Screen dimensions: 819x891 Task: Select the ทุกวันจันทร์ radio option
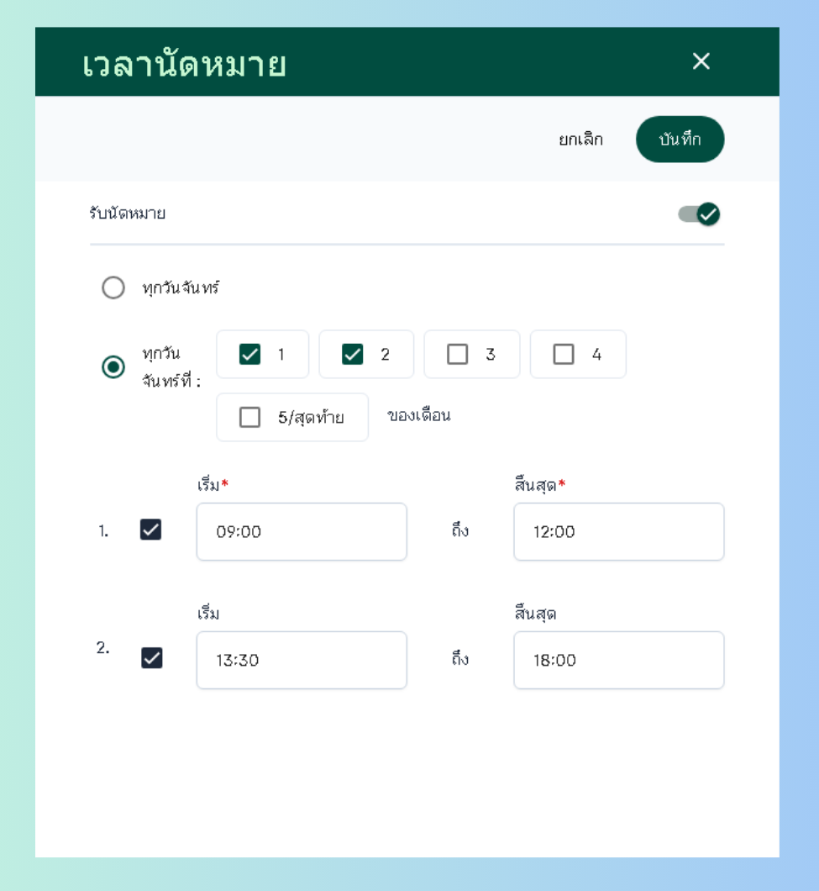(x=113, y=287)
